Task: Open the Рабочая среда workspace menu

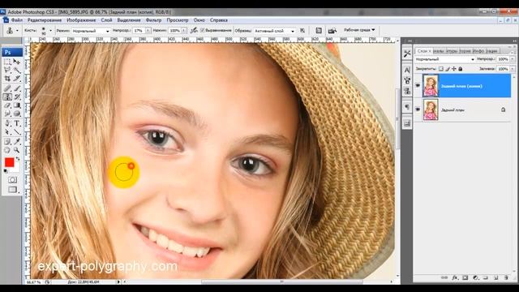Action: 359,30
